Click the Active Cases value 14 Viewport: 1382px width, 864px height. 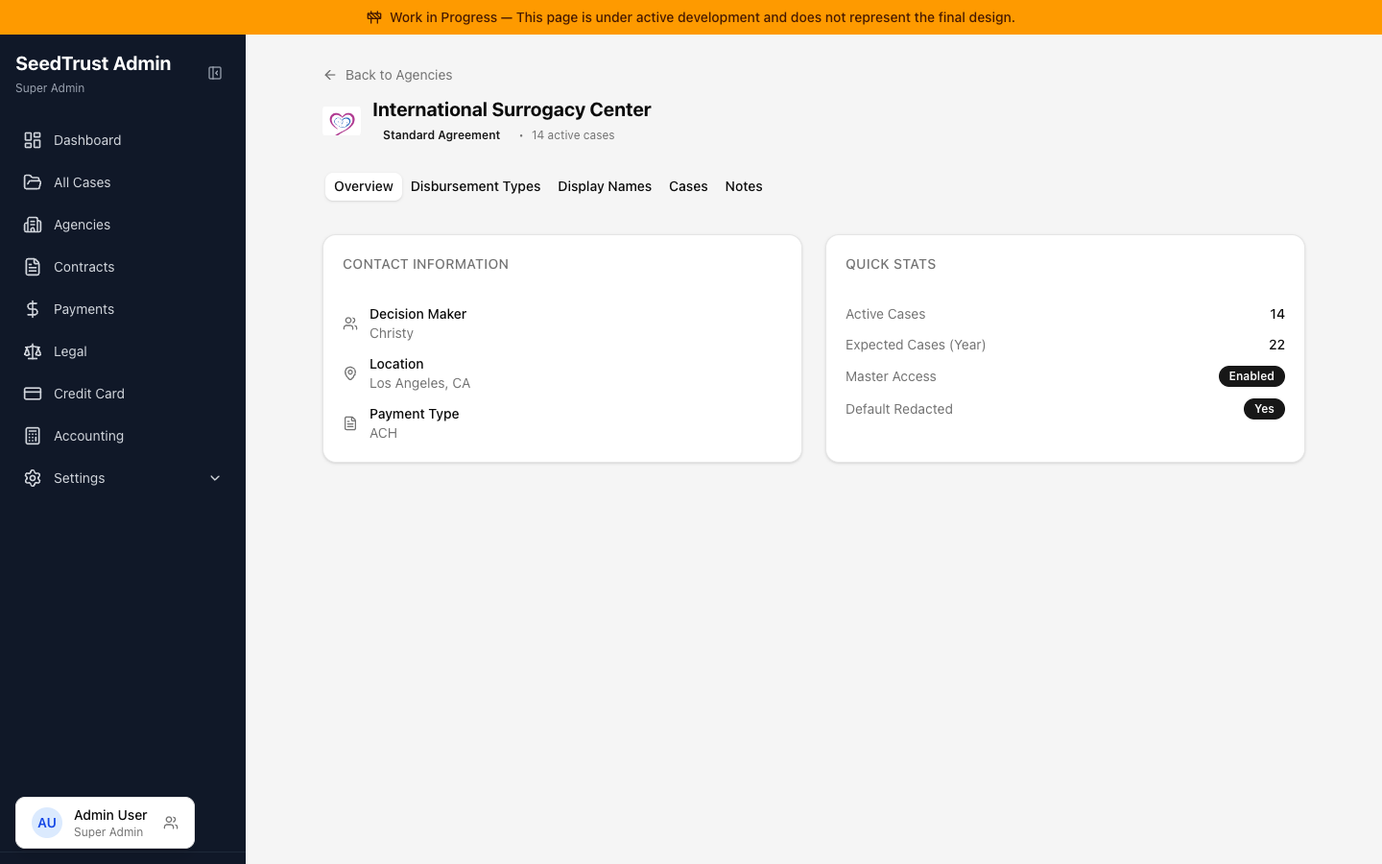pos(1276,314)
